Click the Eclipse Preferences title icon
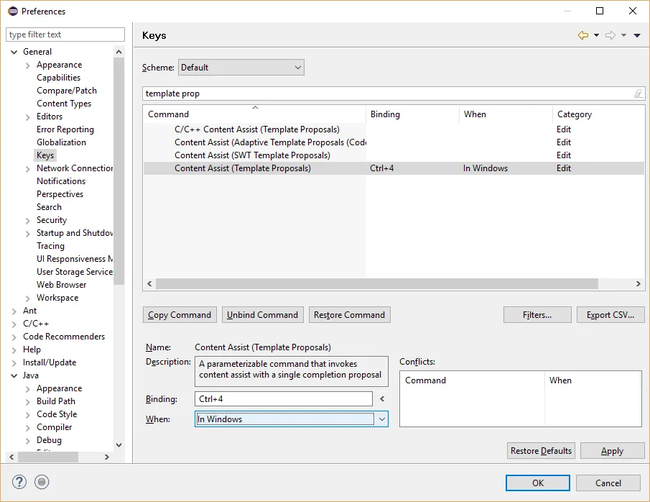This screenshot has width=650, height=502. [x=13, y=12]
